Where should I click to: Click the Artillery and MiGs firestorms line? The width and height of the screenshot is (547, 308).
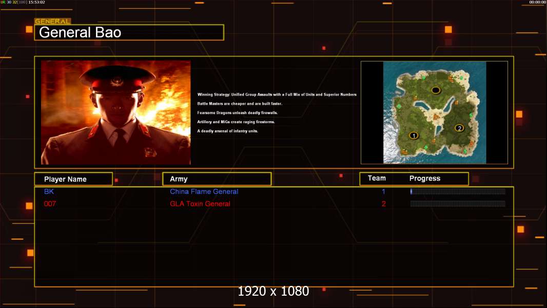(x=236, y=122)
